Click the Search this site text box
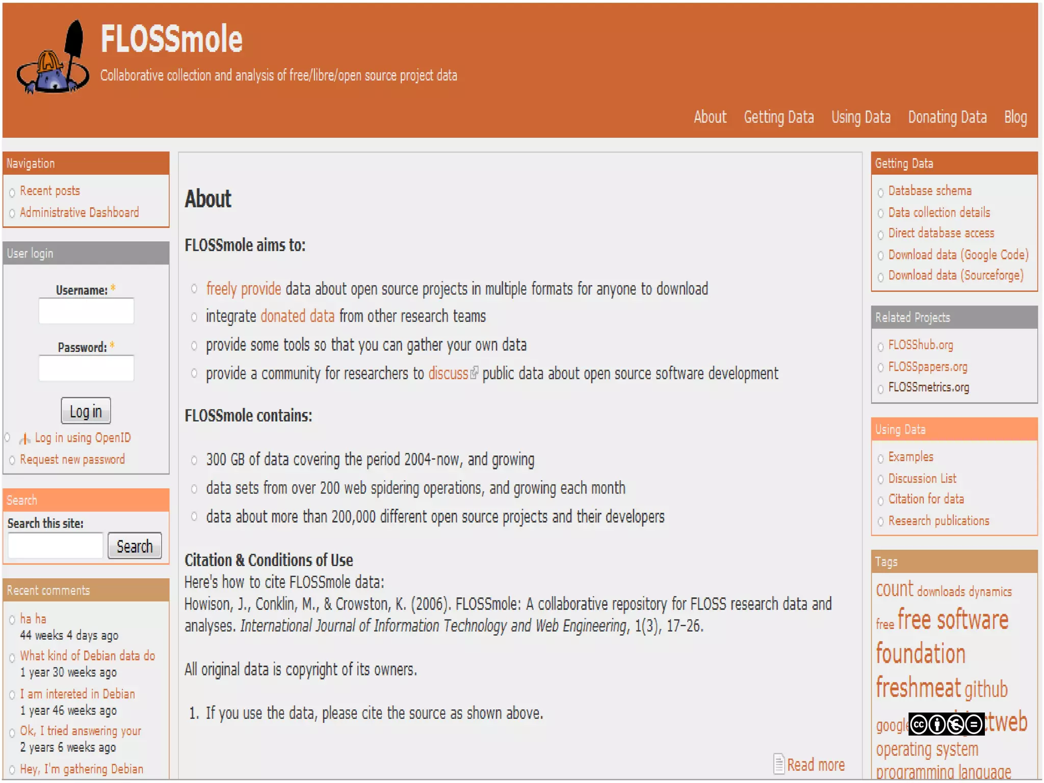Viewport: 1044px width, 783px height. point(56,546)
